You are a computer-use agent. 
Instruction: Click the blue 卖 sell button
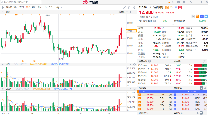click(202, 16)
